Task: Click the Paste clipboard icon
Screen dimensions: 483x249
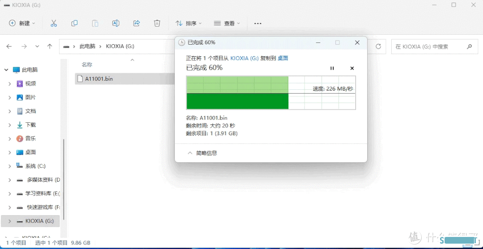Action: [x=95, y=23]
